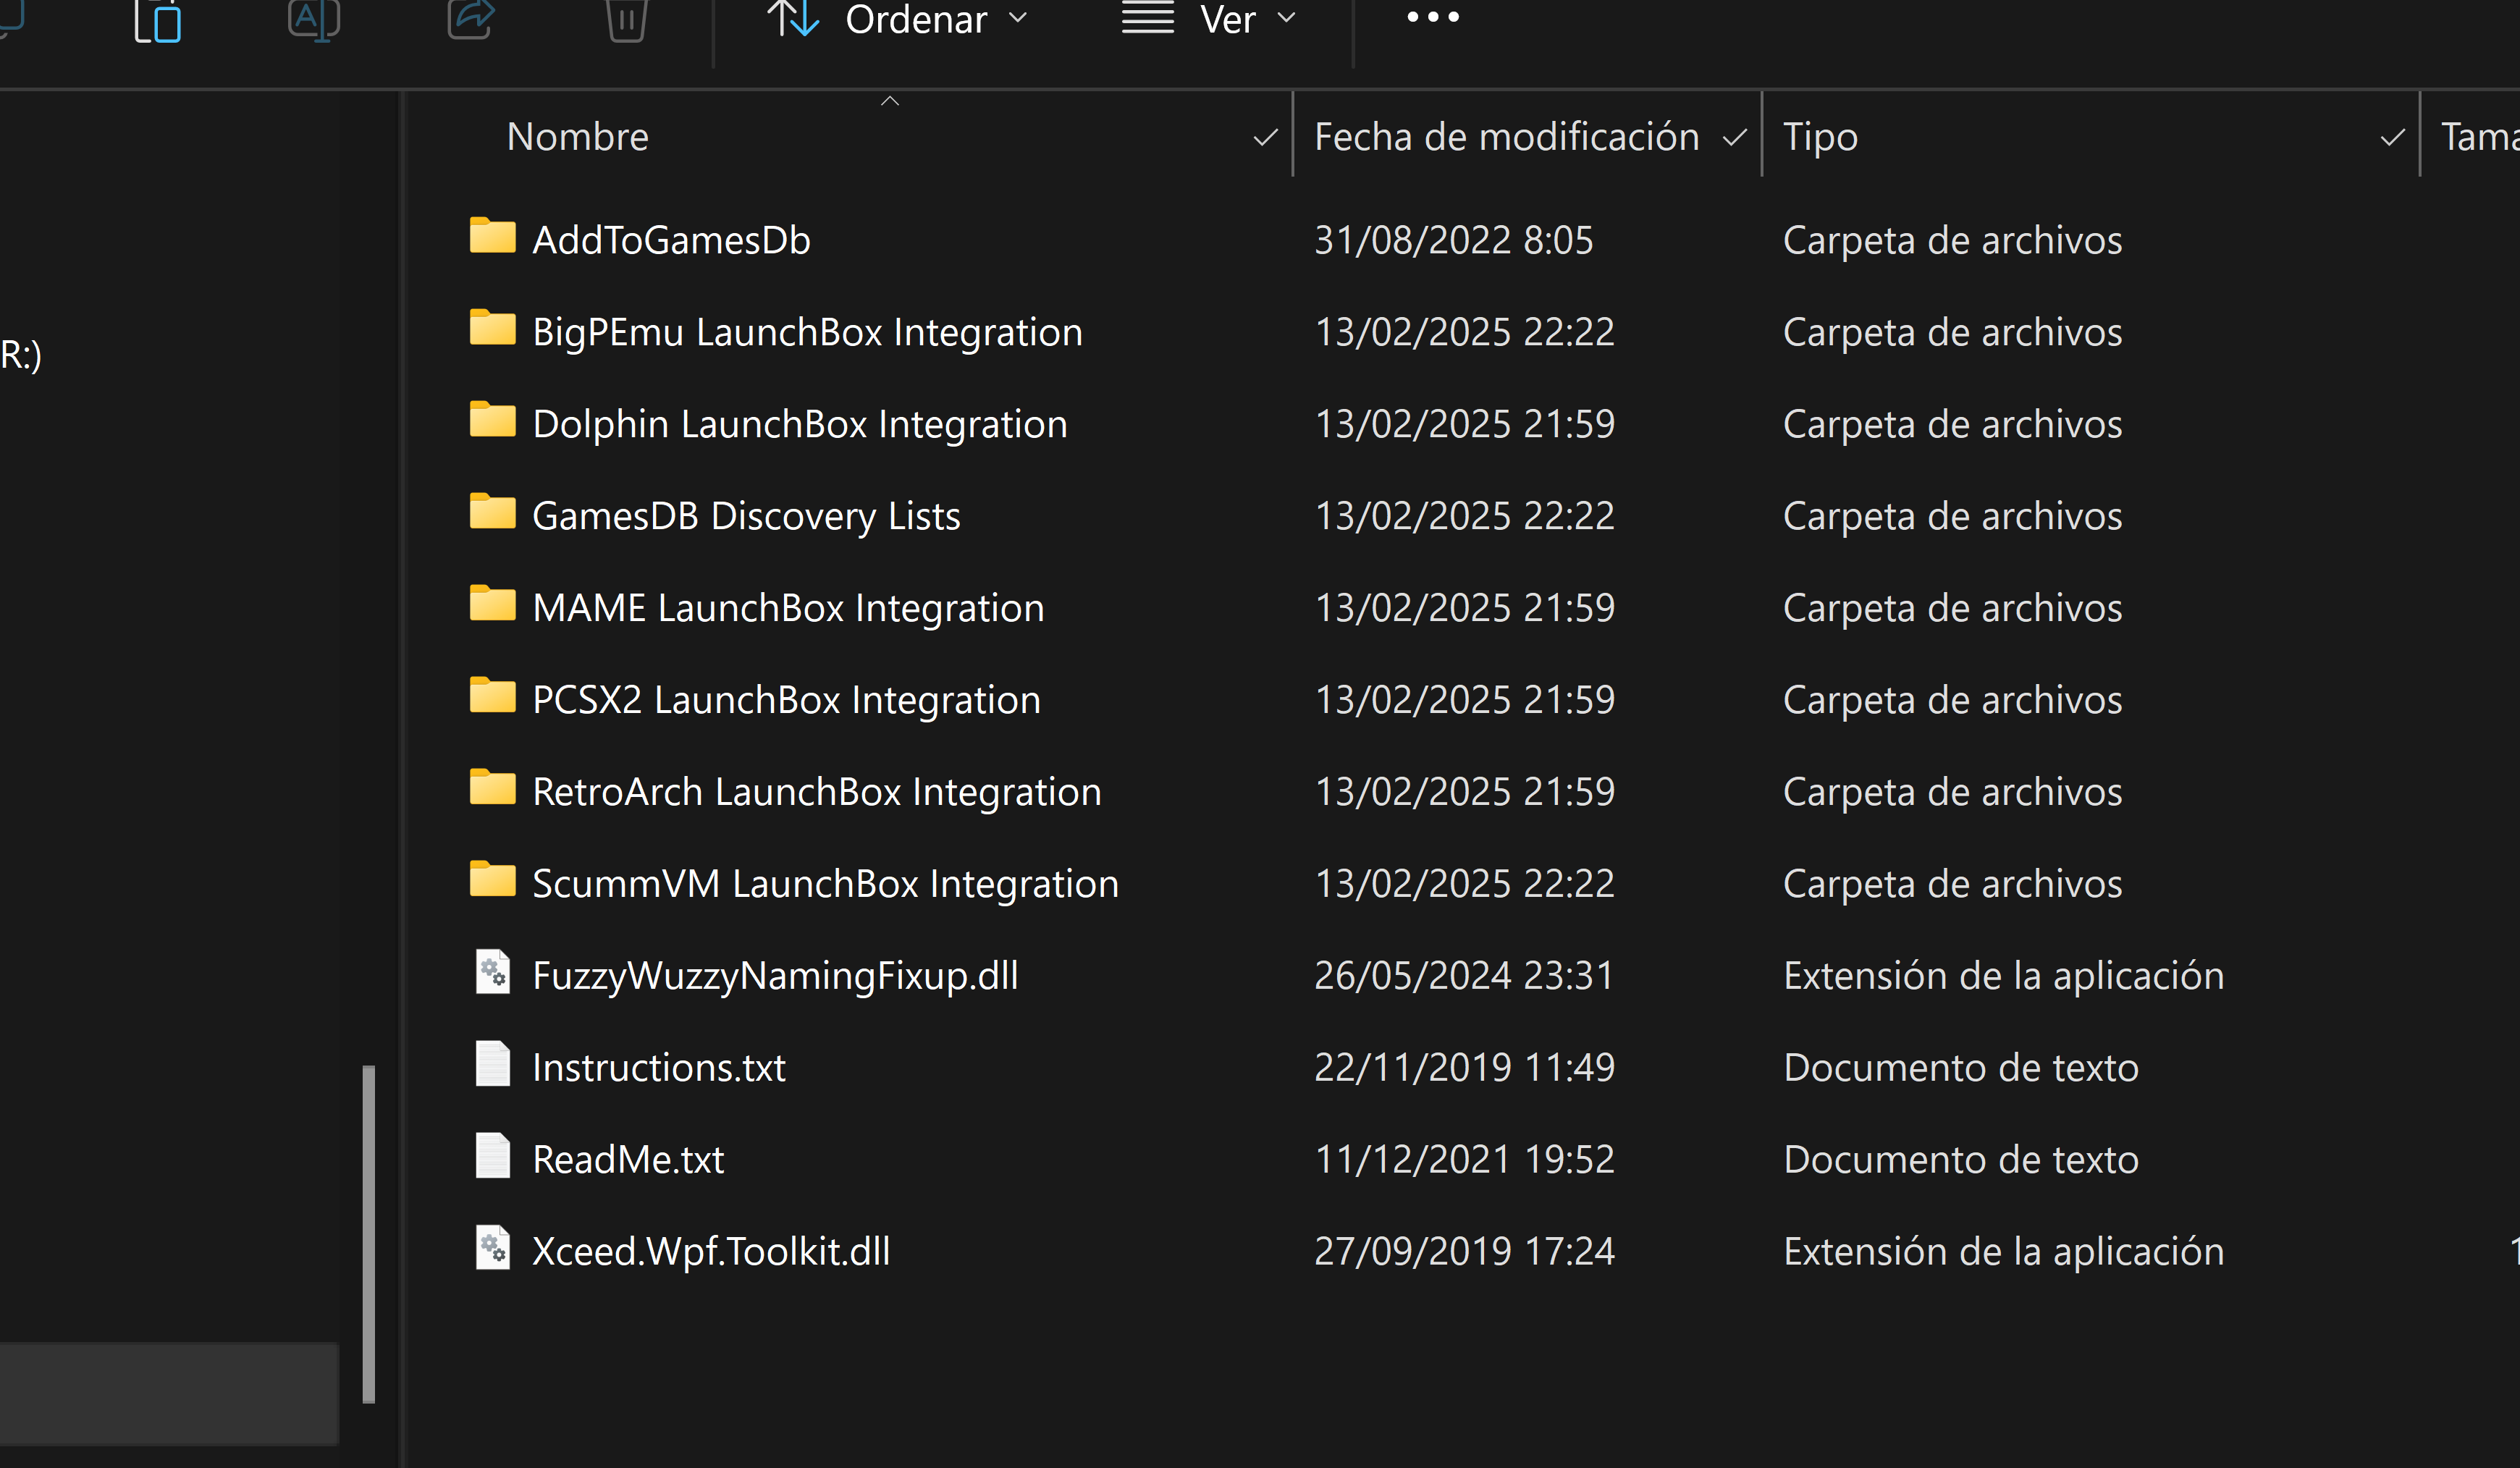Click PCSX2 LaunchBox Integration name
Image resolution: width=2520 pixels, height=1468 pixels.
coord(786,700)
